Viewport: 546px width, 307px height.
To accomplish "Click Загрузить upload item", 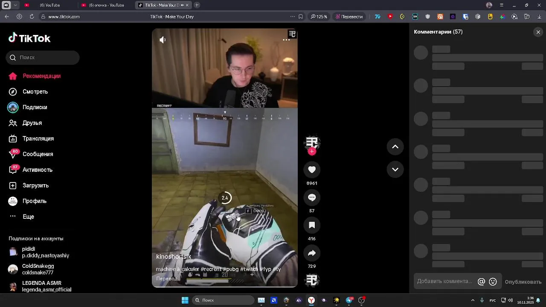I will pos(29,185).
